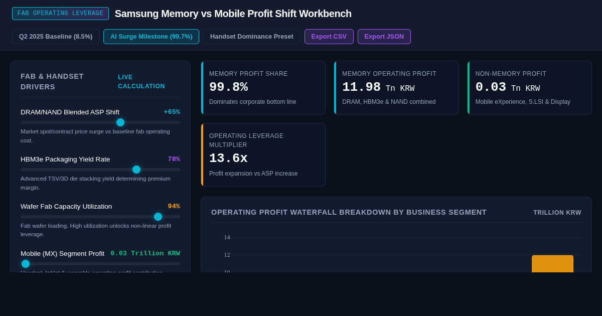
Task: Choose the Handset Dominance Preset
Action: (x=252, y=37)
